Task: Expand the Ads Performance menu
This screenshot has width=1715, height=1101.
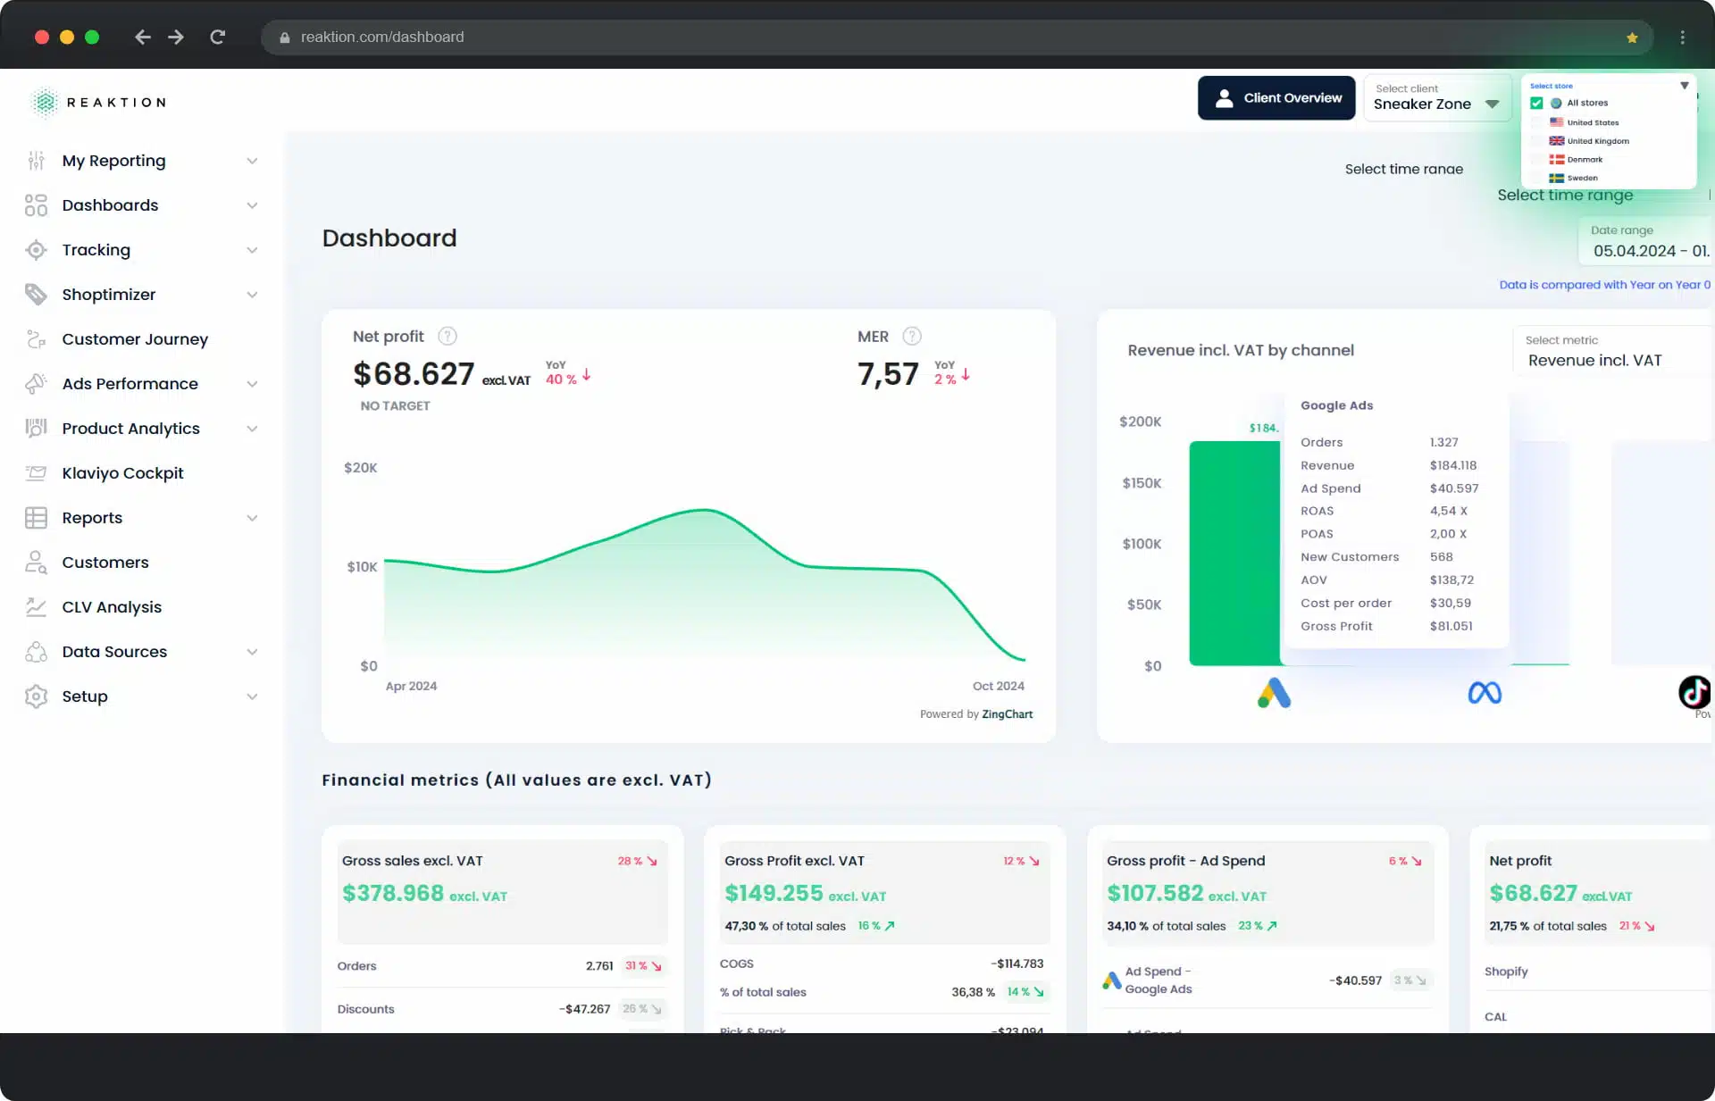Action: (x=143, y=384)
